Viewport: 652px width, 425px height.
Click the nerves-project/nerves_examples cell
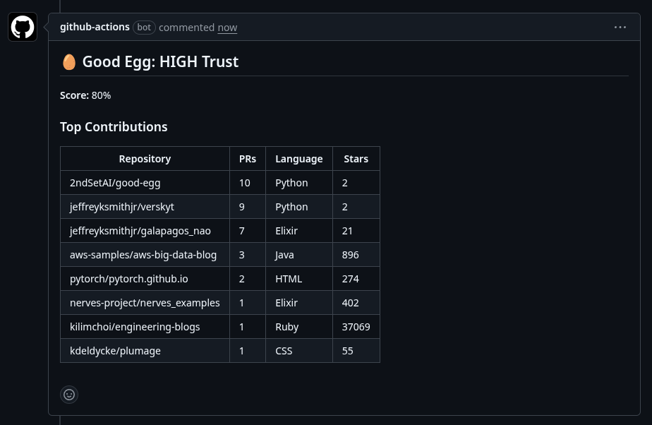click(x=145, y=303)
